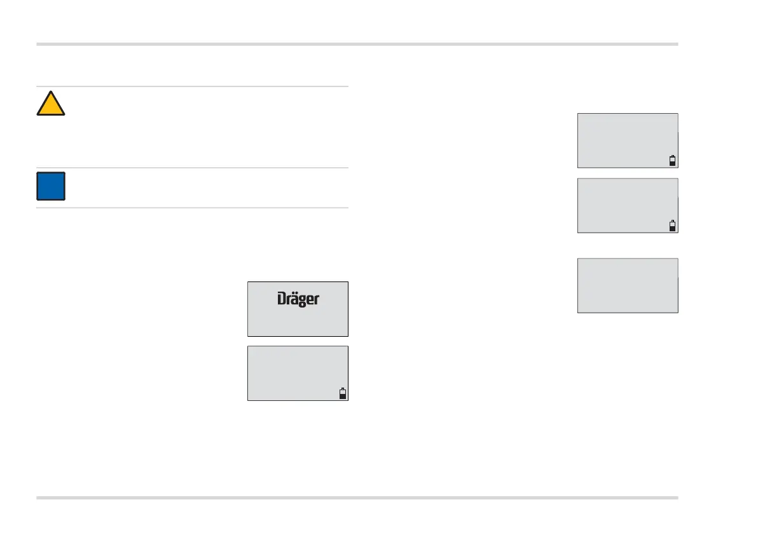
Task: Click battery icon in panel below Dräger screen
Action: (343, 393)
